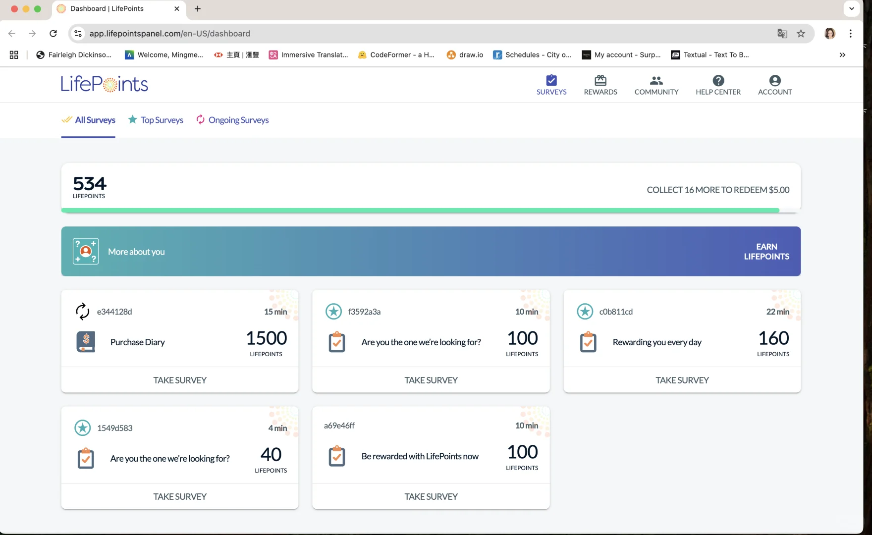Take the Rewarding you every day survey
The image size is (872, 535).
(682, 380)
